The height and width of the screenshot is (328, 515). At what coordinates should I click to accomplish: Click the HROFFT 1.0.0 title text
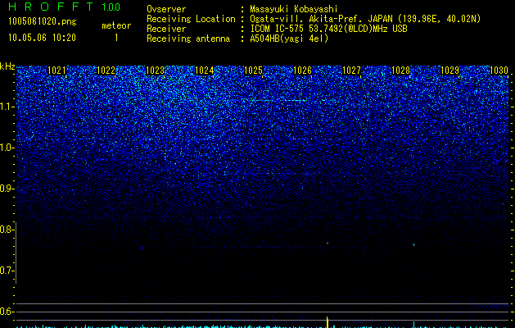(x=64, y=7)
